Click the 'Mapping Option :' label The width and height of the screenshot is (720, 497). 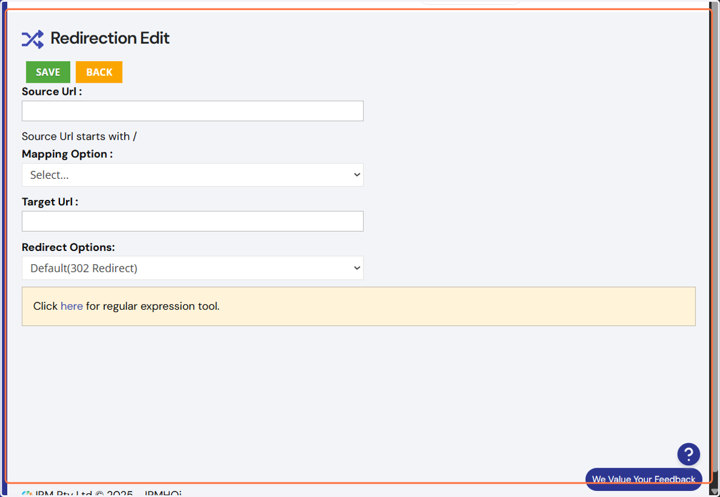coord(67,154)
